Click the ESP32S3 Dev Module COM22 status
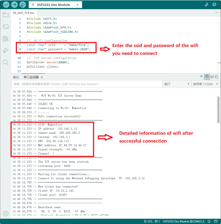 pyautogui.click(x=184, y=221)
